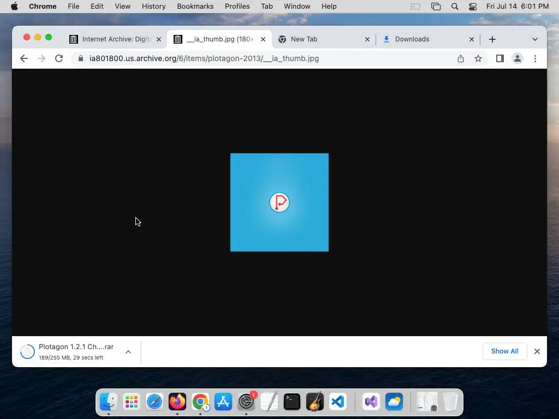Open Spotlight search in the menu bar
Viewport: 559px width, 419px height.
click(x=455, y=7)
